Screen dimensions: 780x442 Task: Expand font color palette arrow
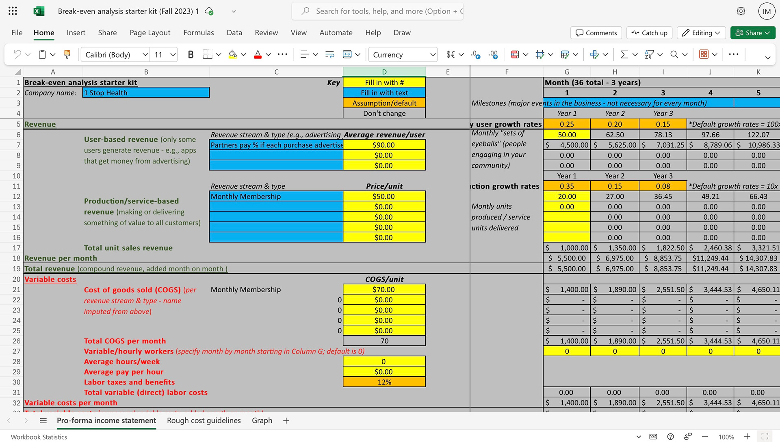click(x=268, y=54)
